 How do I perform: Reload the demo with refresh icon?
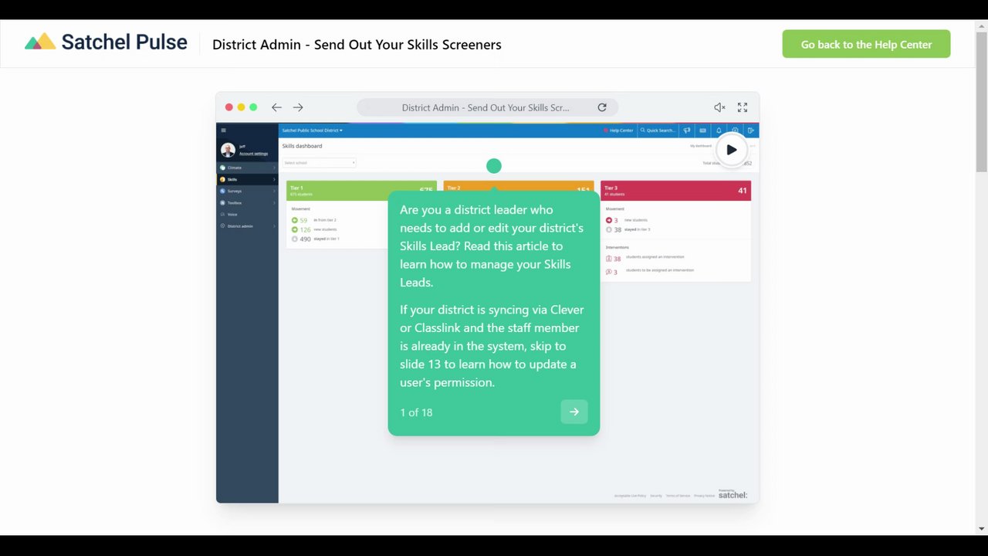click(x=602, y=107)
